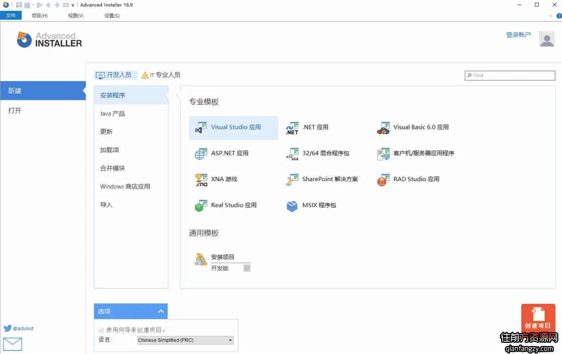Switch to the 开发人员 tab
The image size is (562, 354).
point(116,75)
